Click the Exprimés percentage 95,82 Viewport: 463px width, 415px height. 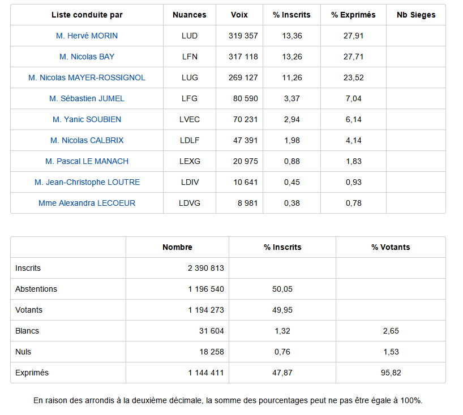click(x=391, y=373)
